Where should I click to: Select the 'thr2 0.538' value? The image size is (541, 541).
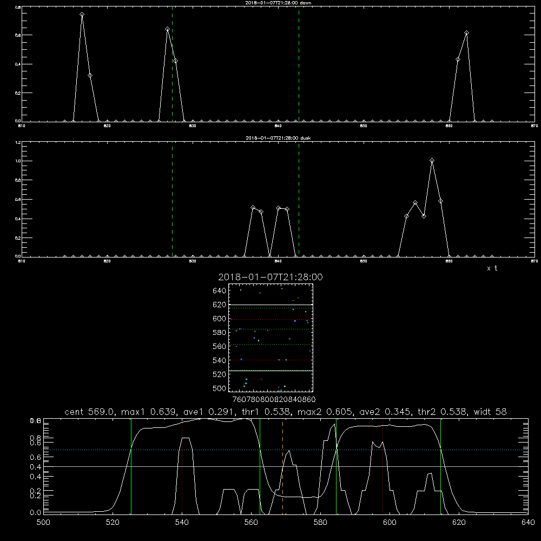pyautogui.click(x=441, y=412)
